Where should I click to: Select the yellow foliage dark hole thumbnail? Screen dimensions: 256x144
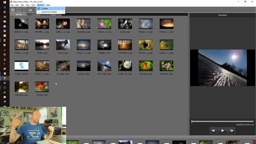tap(146, 45)
